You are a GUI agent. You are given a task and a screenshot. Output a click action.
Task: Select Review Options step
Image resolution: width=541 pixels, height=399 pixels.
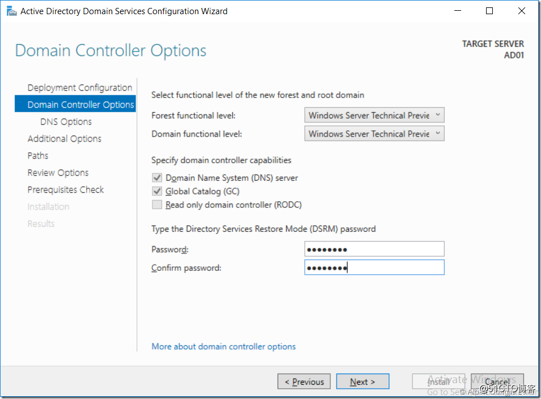(58, 172)
